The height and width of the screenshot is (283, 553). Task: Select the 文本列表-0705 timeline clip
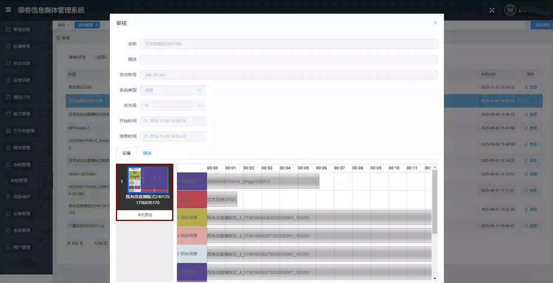point(221,199)
